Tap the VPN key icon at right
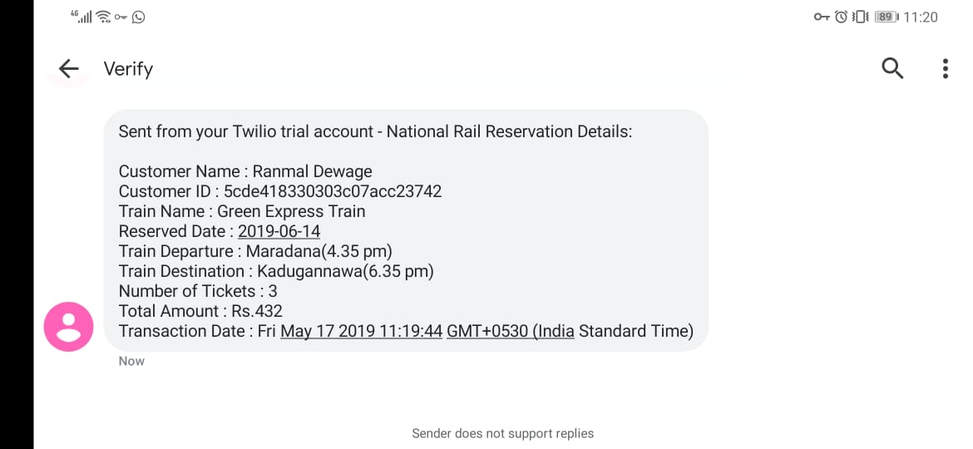Viewport: 973px width, 449px height. [x=822, y=17]
